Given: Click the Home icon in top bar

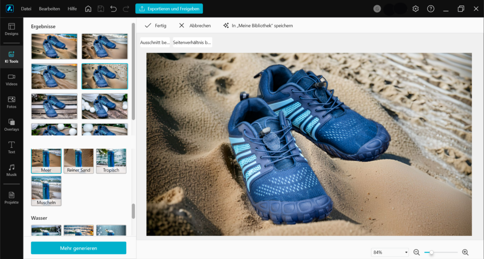Looking at the screenshot, I should tap(88, 9).
